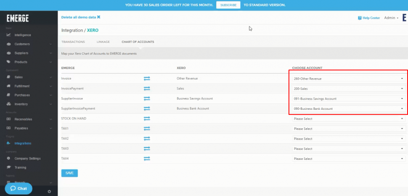This screenshot has height=196, width=408.
Task: Open the Admin user menu
Action: 391,18
